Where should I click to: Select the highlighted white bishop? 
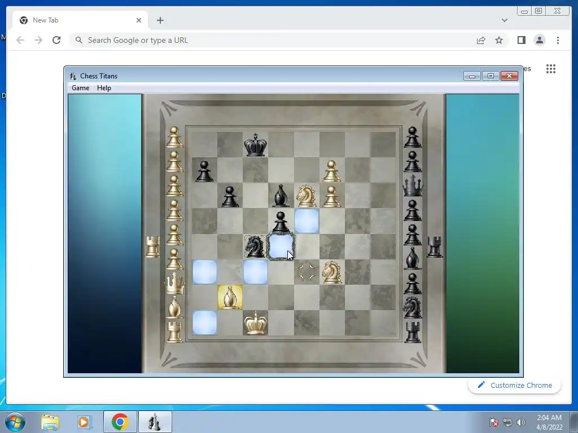(230, 297)
